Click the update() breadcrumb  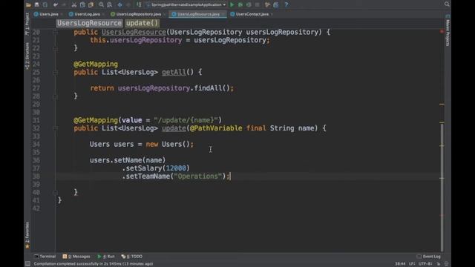(x=142, y=23)
